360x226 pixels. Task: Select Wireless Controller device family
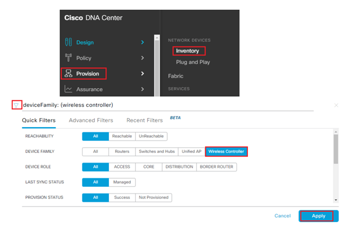(x=226, y=151)
